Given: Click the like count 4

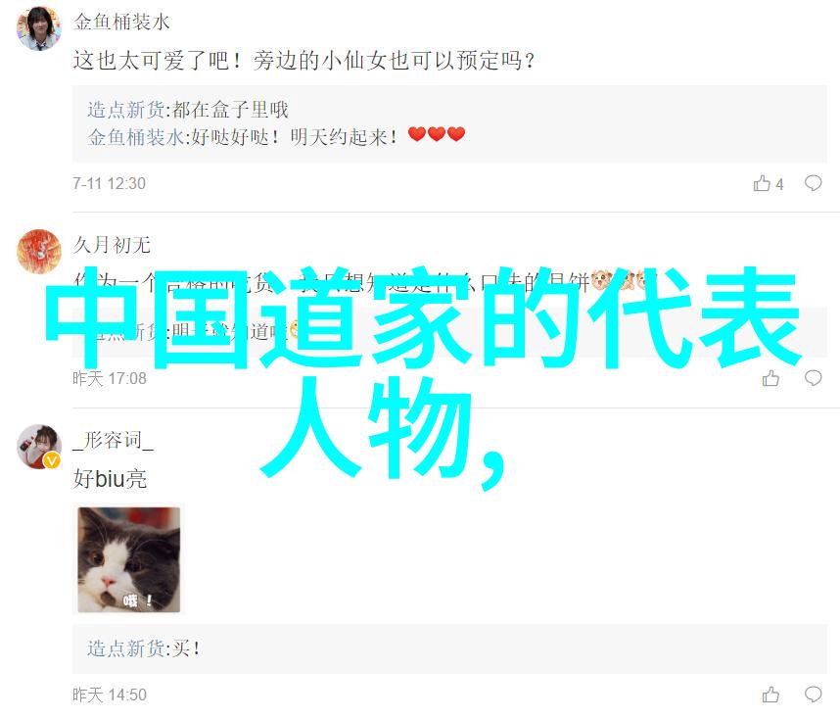Looking at the screenshot, I should [779, 184].
